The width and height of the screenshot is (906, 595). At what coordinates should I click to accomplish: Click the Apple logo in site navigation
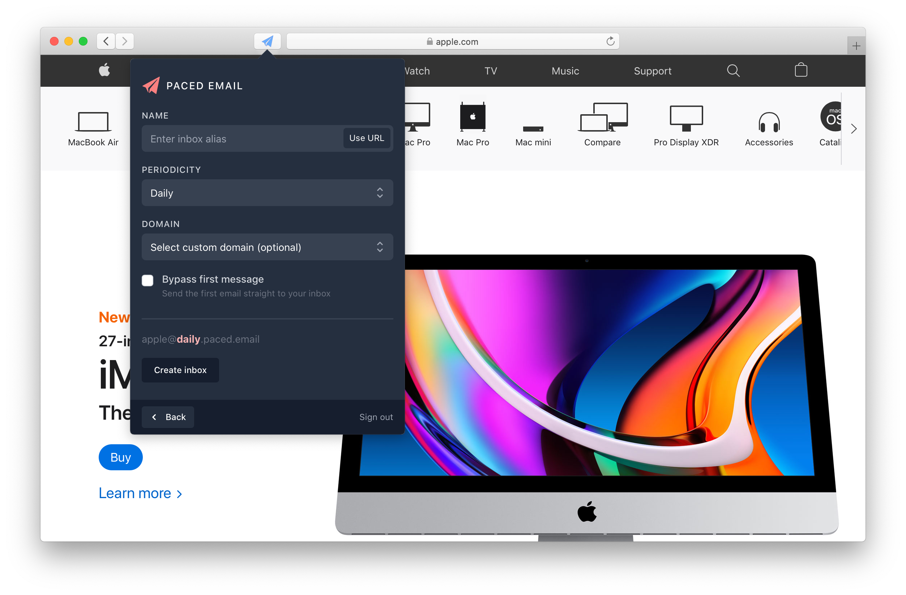(104, 70)
